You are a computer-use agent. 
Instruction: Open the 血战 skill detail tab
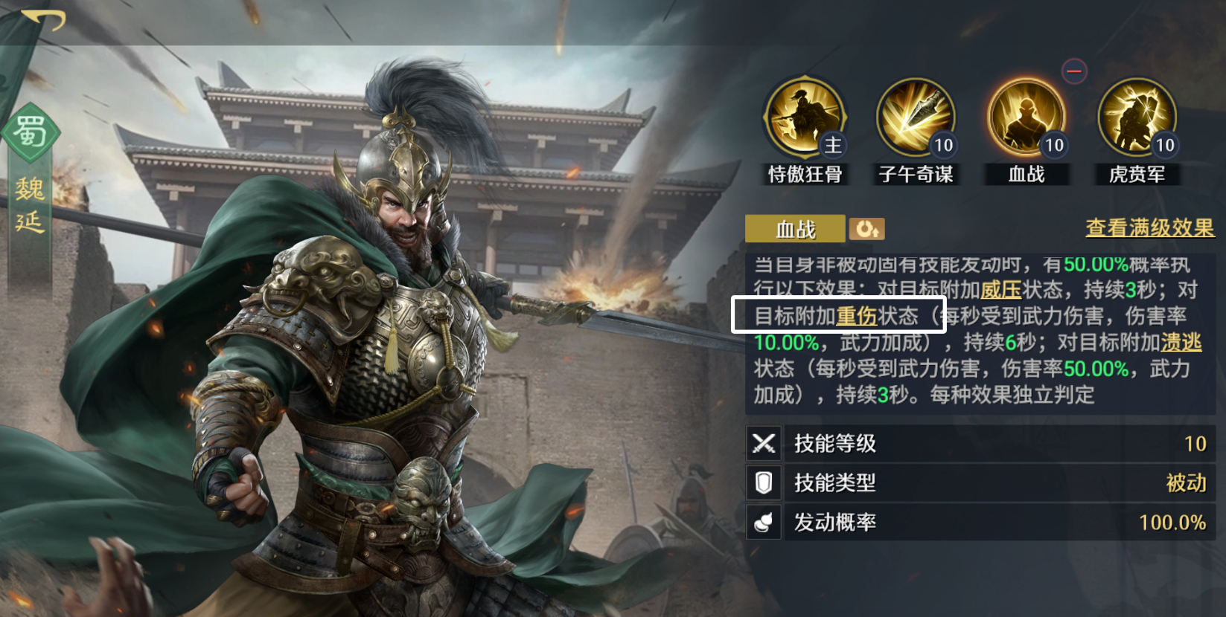[x=795, y=229]
